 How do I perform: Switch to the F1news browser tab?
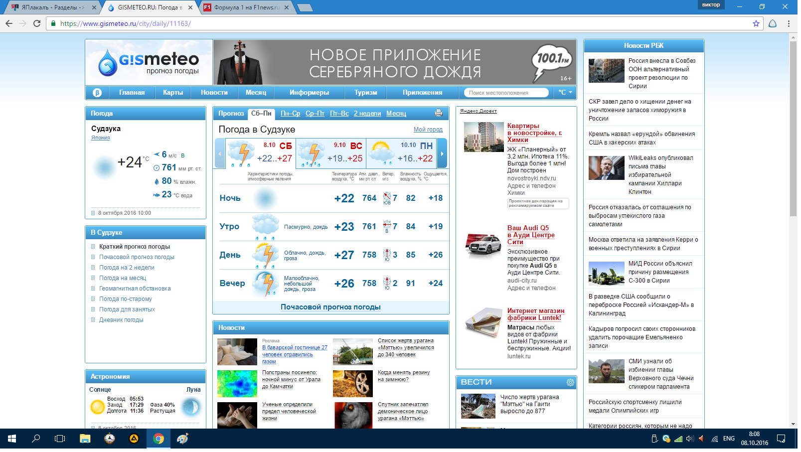pyautogui.click(x=247, y=7)
